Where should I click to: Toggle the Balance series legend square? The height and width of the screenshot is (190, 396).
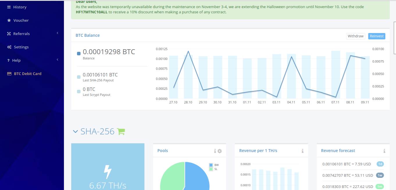click(x=79, y=54)
